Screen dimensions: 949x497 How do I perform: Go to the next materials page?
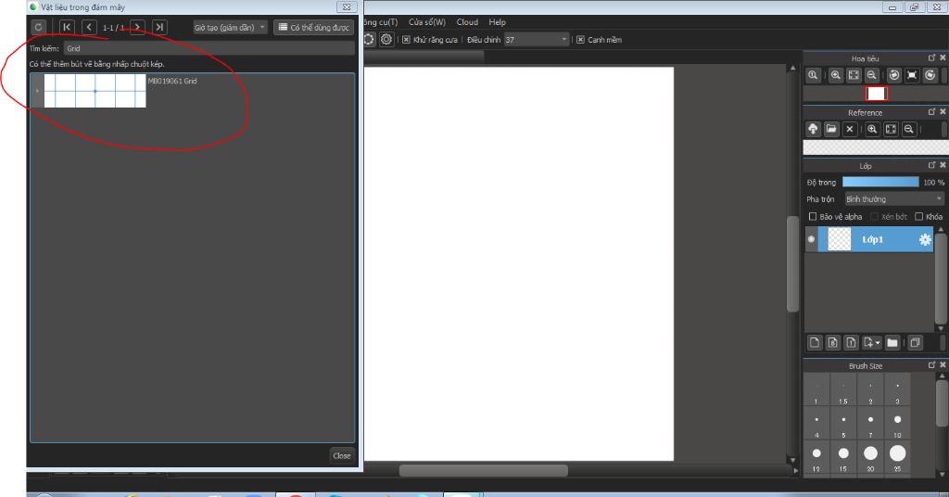click(137, 27)
